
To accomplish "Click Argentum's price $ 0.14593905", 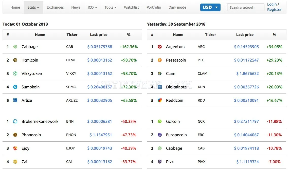I will click(246, 47).
